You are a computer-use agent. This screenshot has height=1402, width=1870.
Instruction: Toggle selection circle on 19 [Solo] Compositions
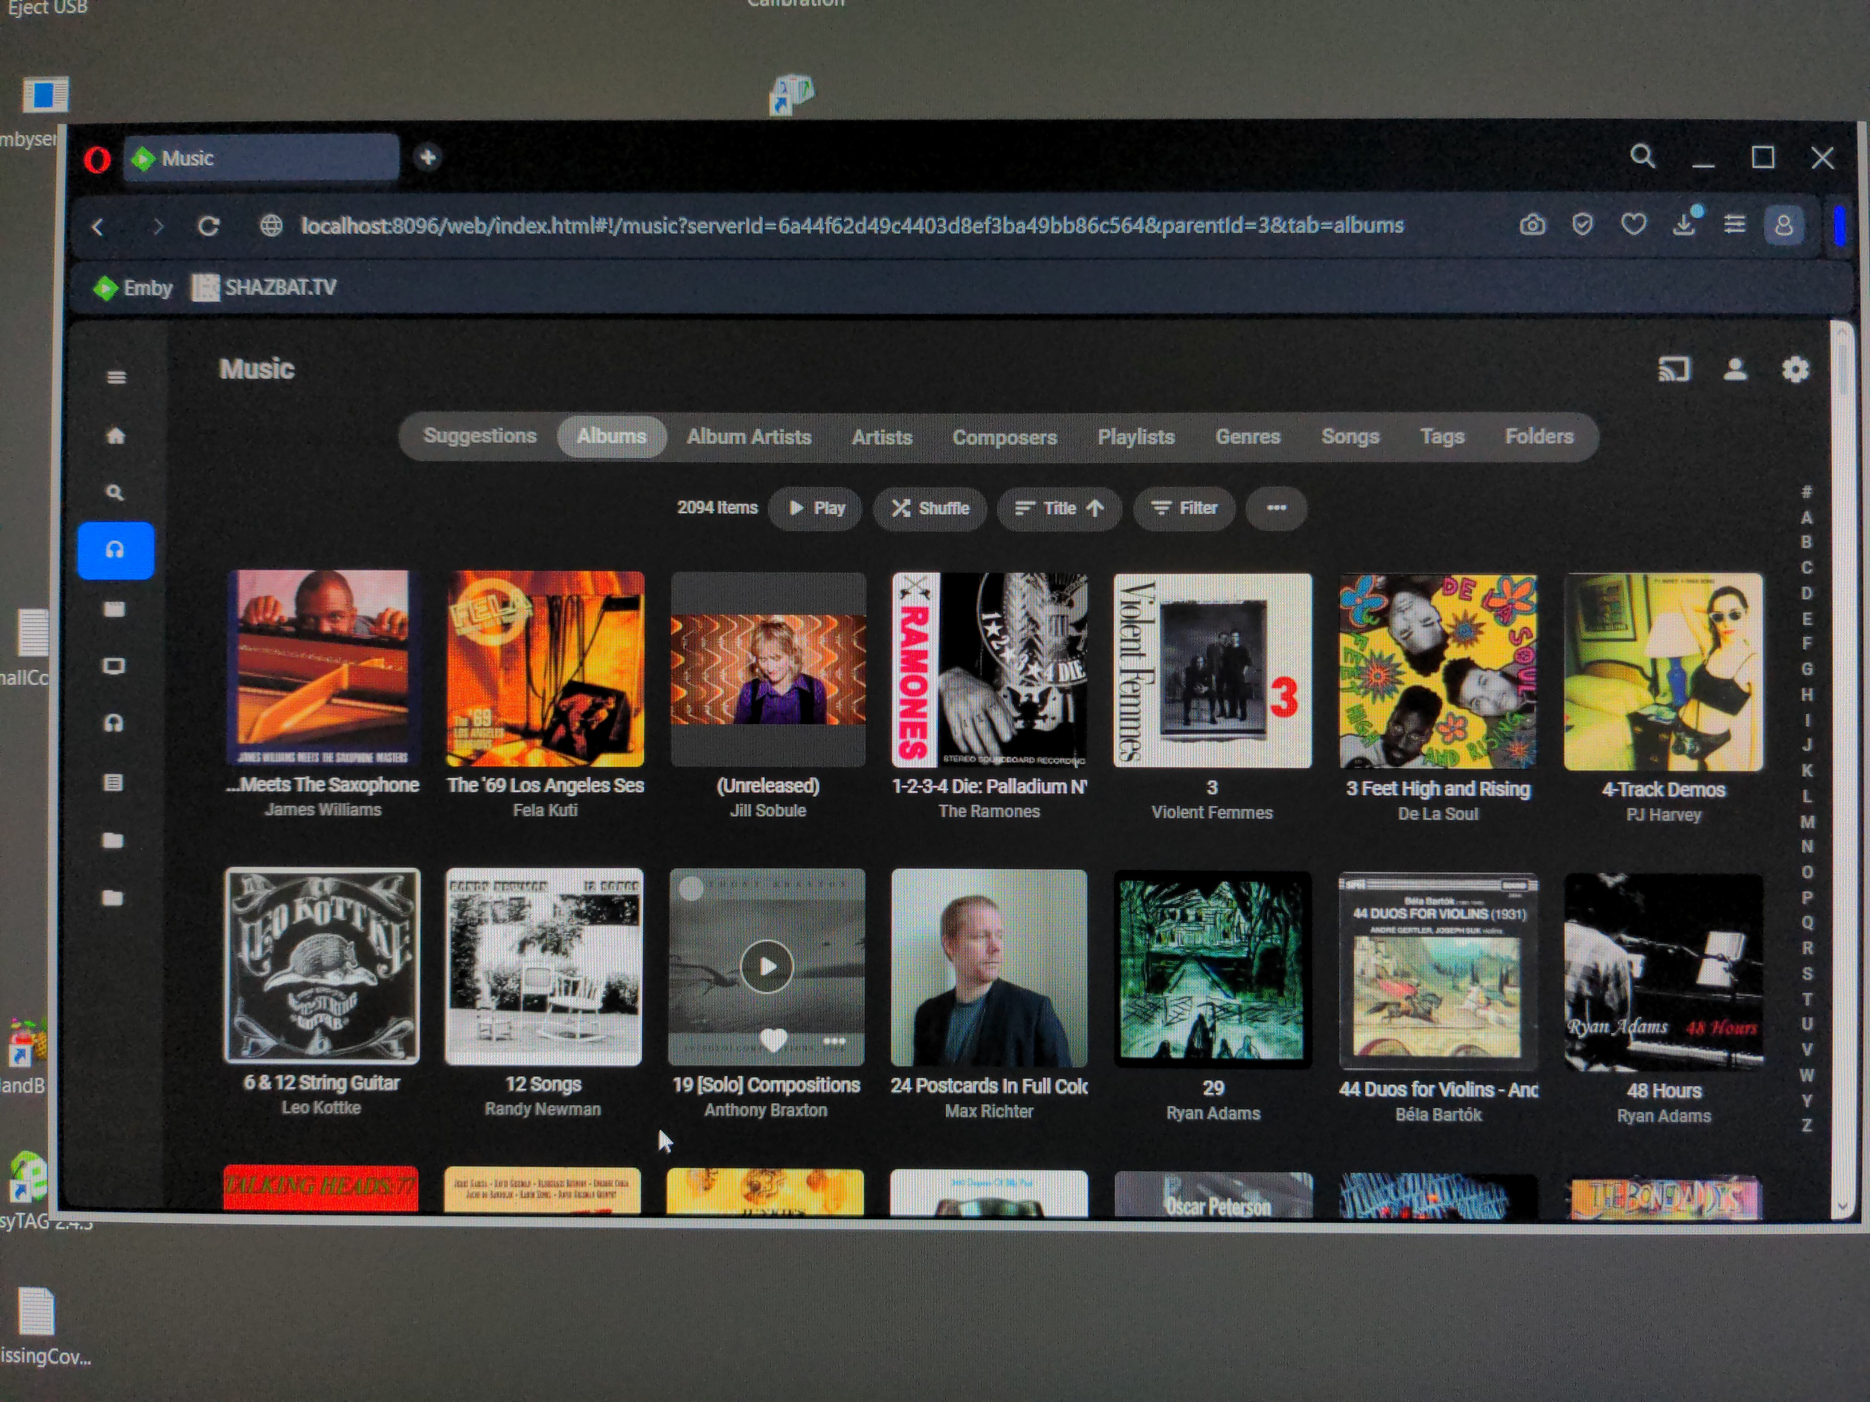pyautogui.click(x=692, y=888)
